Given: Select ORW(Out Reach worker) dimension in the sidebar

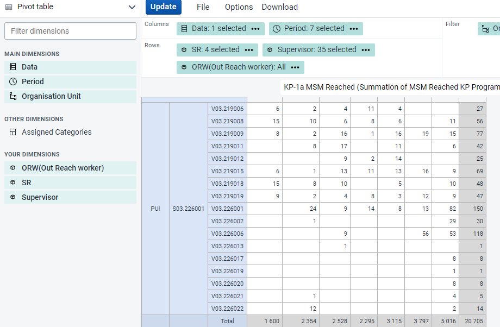Looking at the screenshot, I should (x=70, y=168).
